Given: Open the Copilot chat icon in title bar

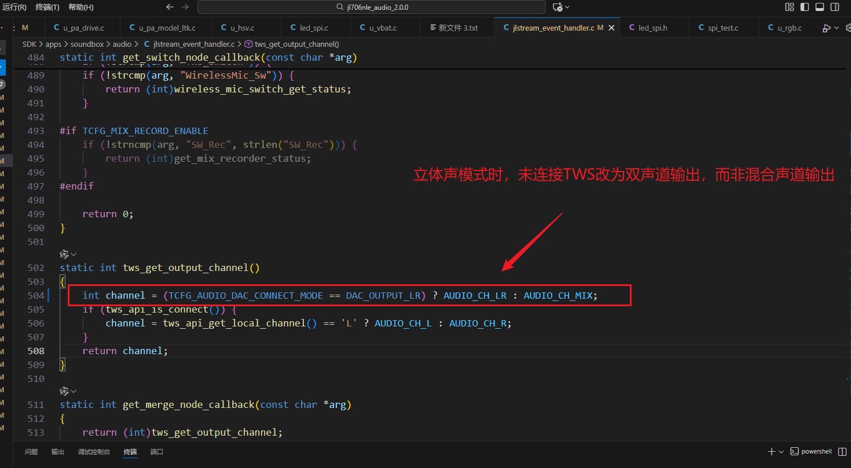Looking at the screenshot, I should tap(557, 7).
